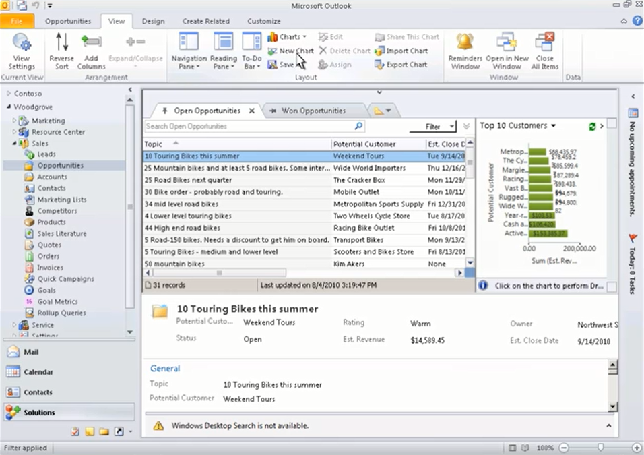Open the Top 10 Customers chart selector
The height and width of the screenshot is (455, 644).
[x=517, y=126]
